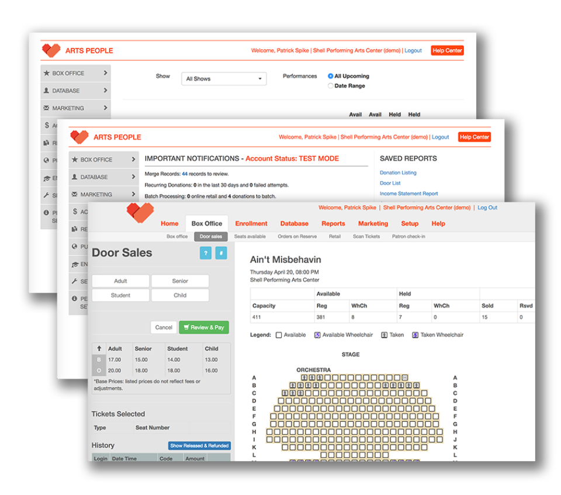Click Box Office star icon in back window
Viewport: 561px width, 495px height.
coord(47,73)
